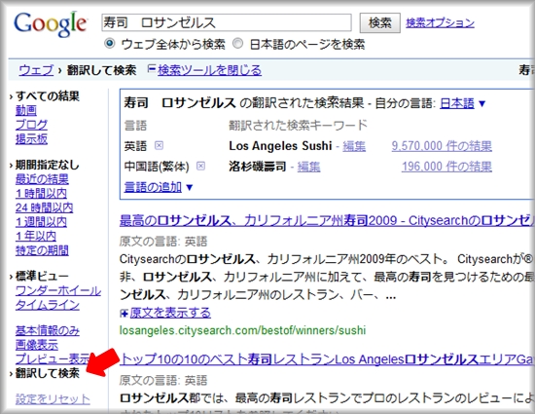Select プレビュー表示 display option

[53, 358]
